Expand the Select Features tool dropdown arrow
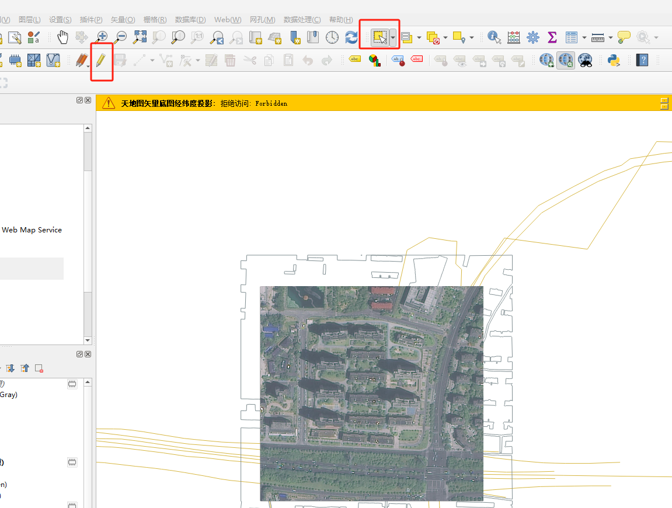Image resolution: width=672 pixels, height=508 pixels. click(x=394, y=37)
